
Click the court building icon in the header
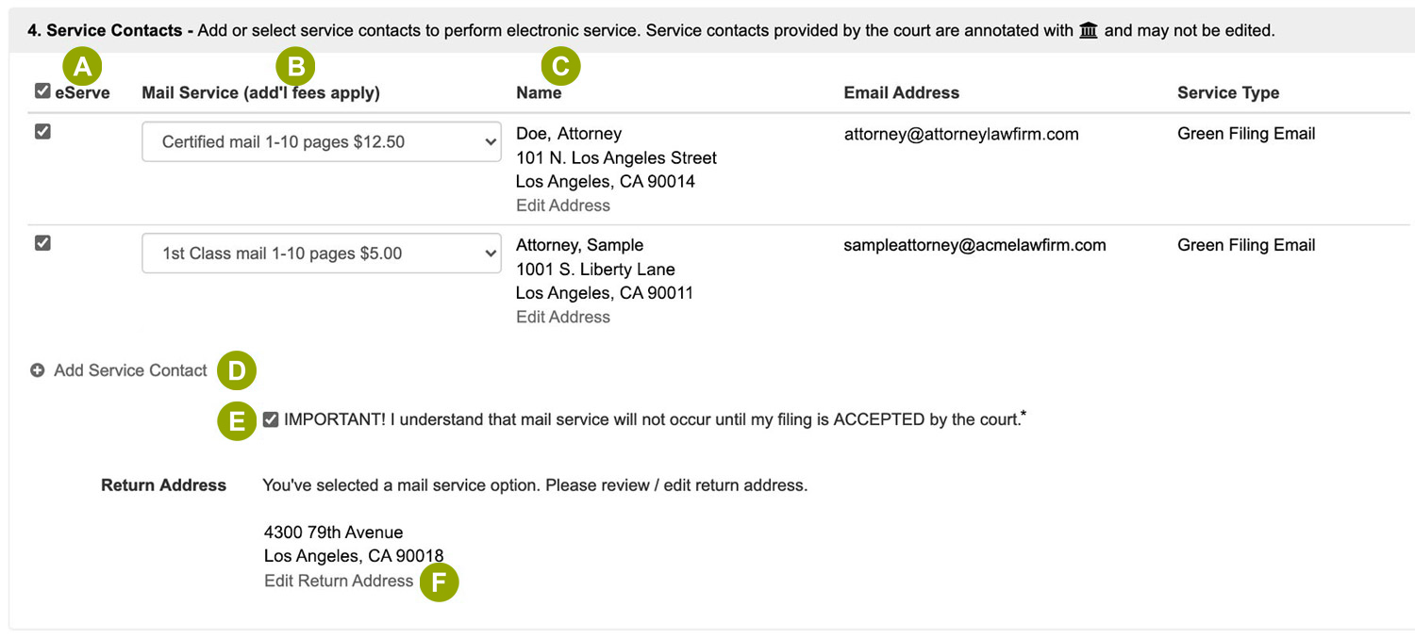click(x=1088, y=30)
